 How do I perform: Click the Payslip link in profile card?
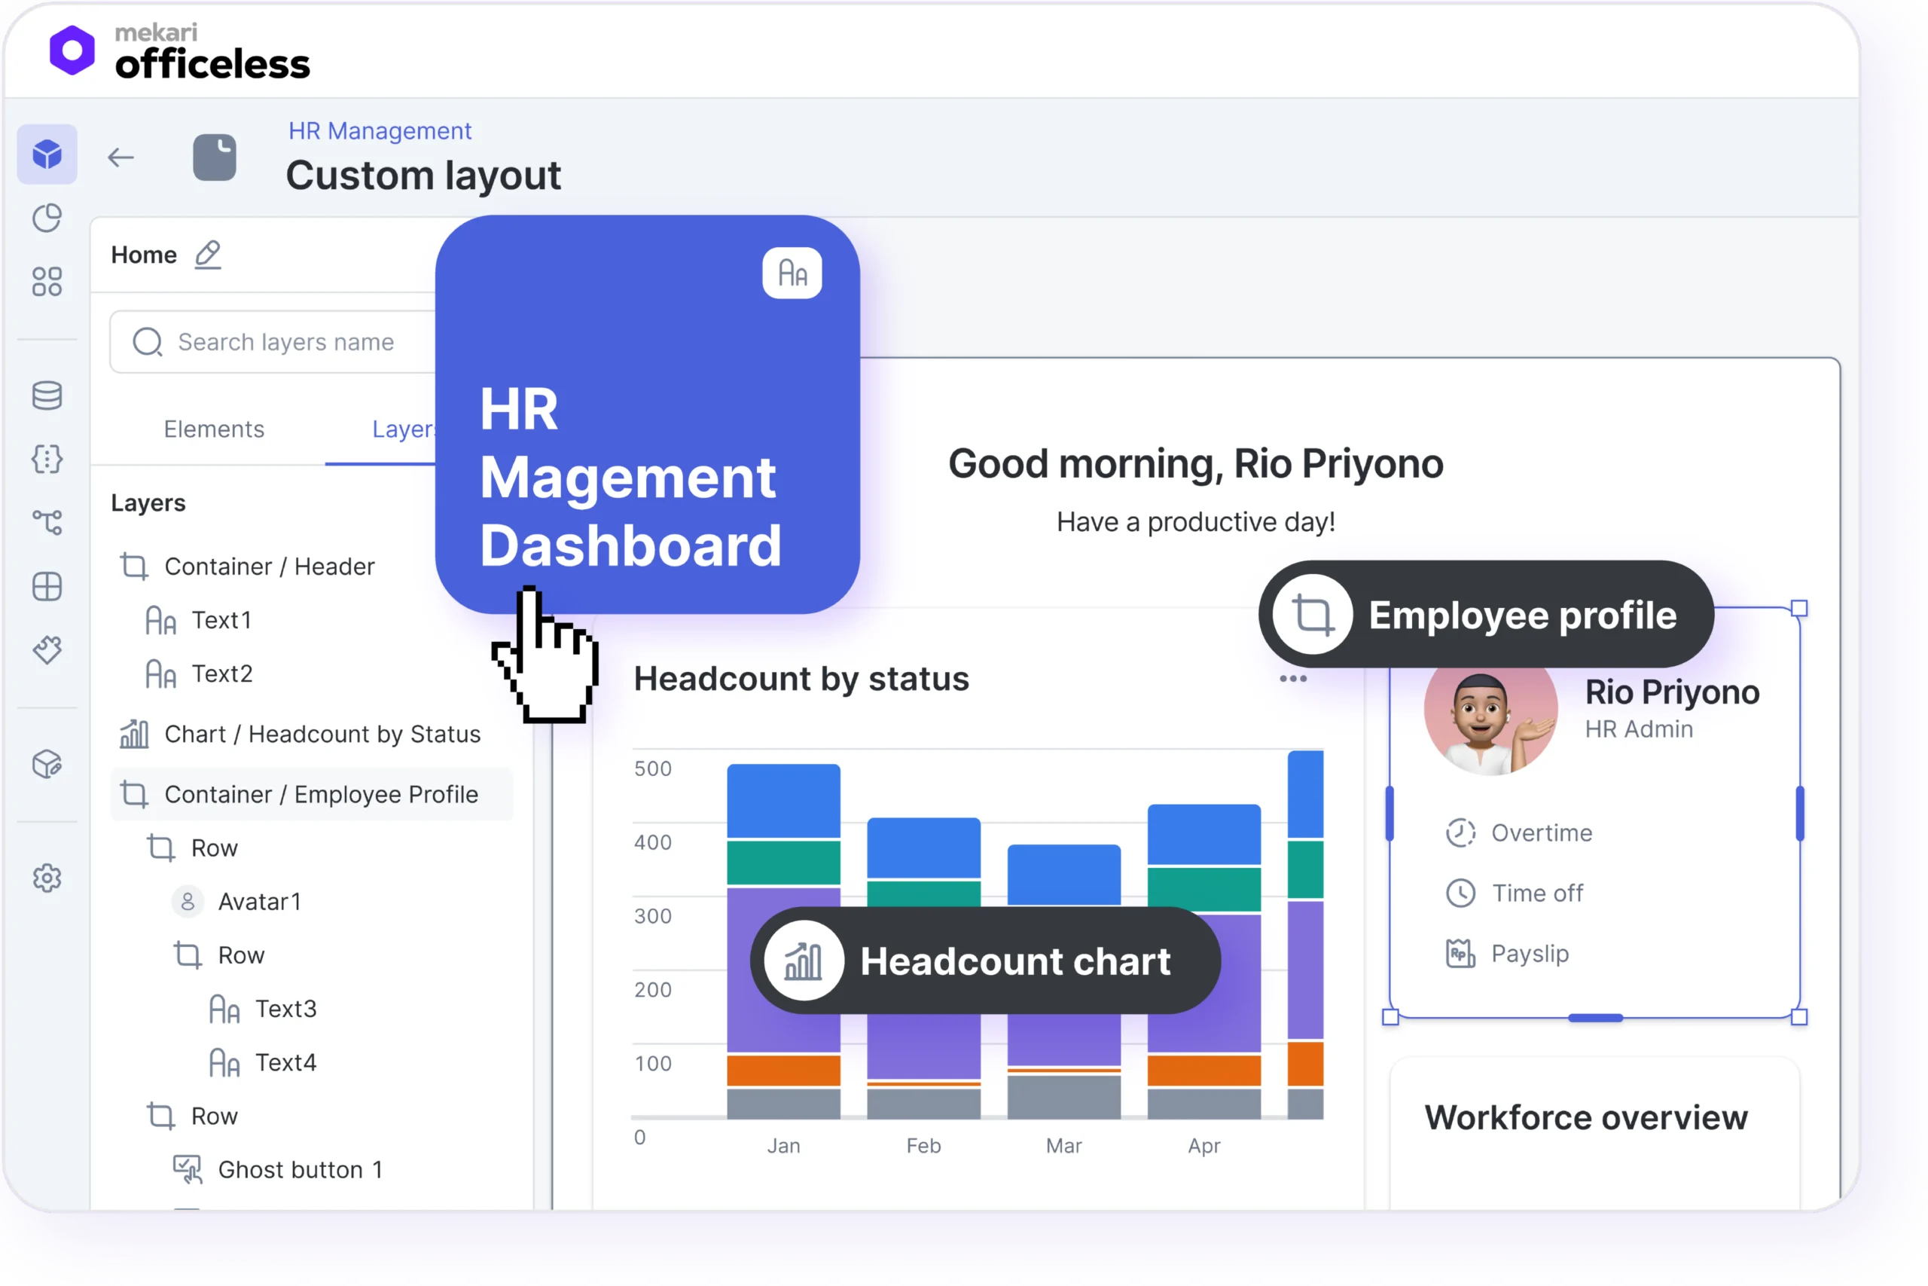click(x=1529, y=953)
